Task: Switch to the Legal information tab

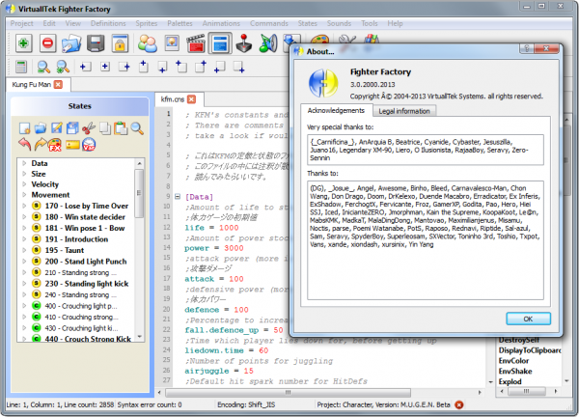Action: 404,111
